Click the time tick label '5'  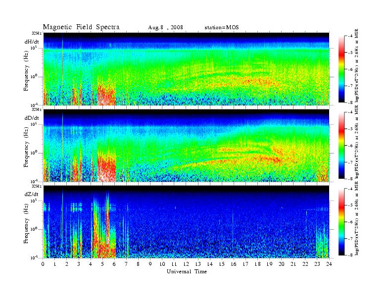[102, 264]
